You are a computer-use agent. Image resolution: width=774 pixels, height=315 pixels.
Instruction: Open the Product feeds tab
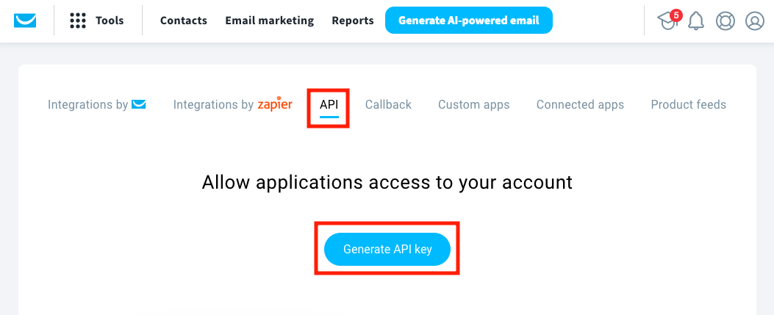(x=688, y=104)
